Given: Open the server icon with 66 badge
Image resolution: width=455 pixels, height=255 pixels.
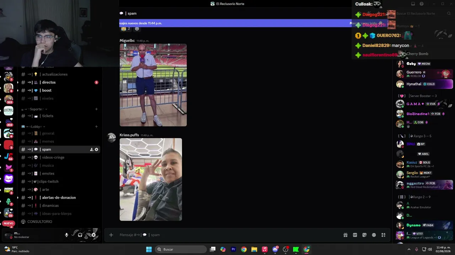Looking at the screenshot, I should [x=9, y=156].
